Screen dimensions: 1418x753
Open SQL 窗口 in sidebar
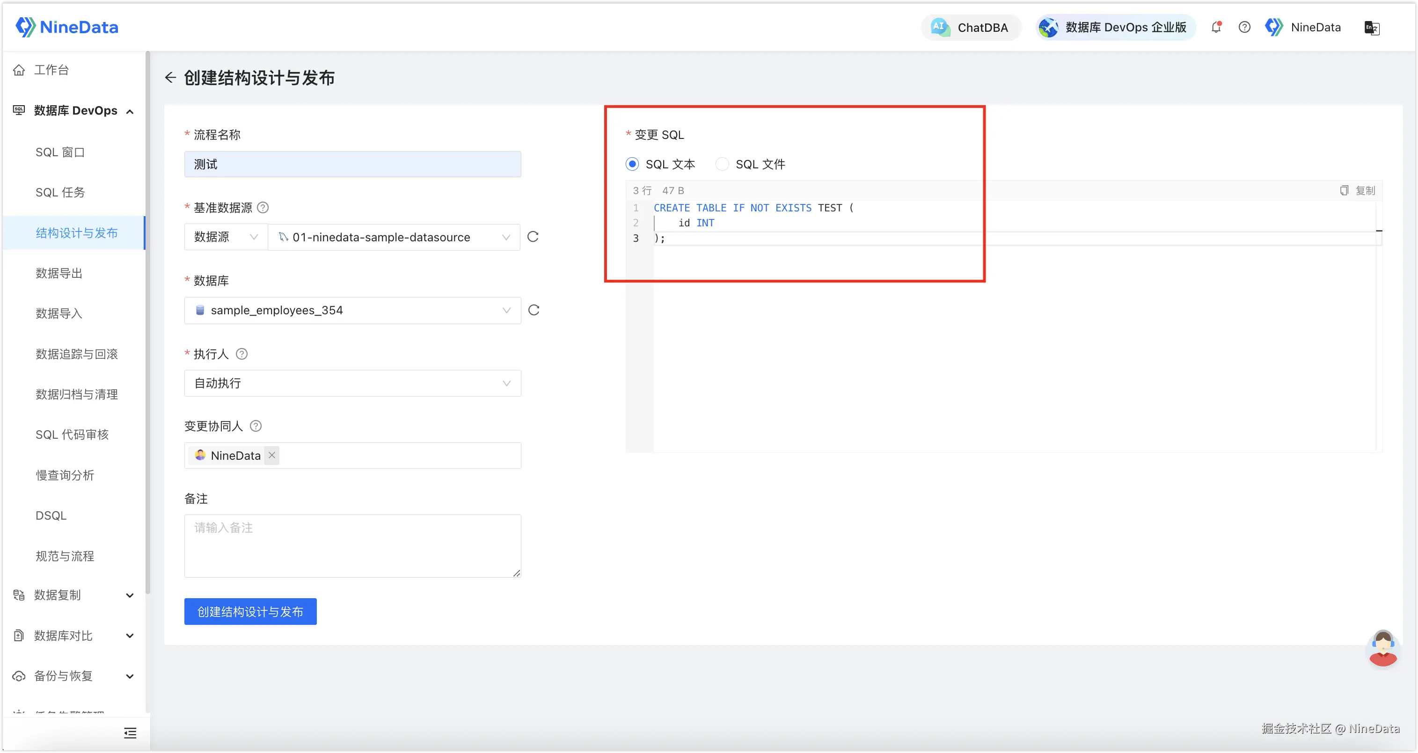pyautogui.click(x=60, y=152)
